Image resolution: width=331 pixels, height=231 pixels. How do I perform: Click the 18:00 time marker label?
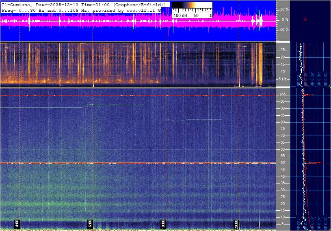[163, 224]
